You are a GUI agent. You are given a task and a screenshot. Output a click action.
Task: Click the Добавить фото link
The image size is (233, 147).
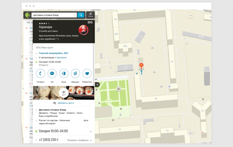[66, 103]
